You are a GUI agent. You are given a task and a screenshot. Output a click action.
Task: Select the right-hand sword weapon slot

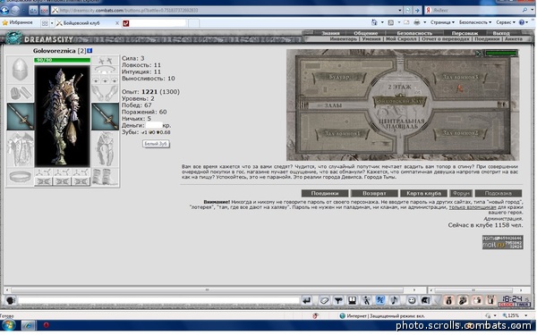105,117
